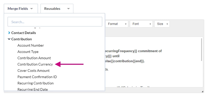Open the Font dropdown

(141, 24)
